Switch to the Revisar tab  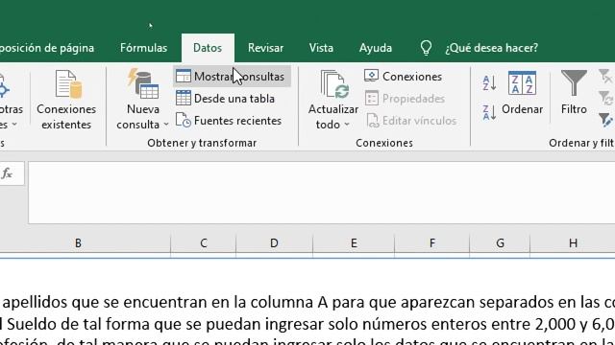tap(265, 48)
